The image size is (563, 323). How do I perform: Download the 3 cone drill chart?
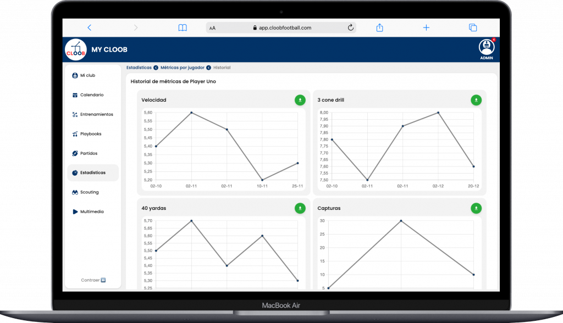tap(476, 100)
